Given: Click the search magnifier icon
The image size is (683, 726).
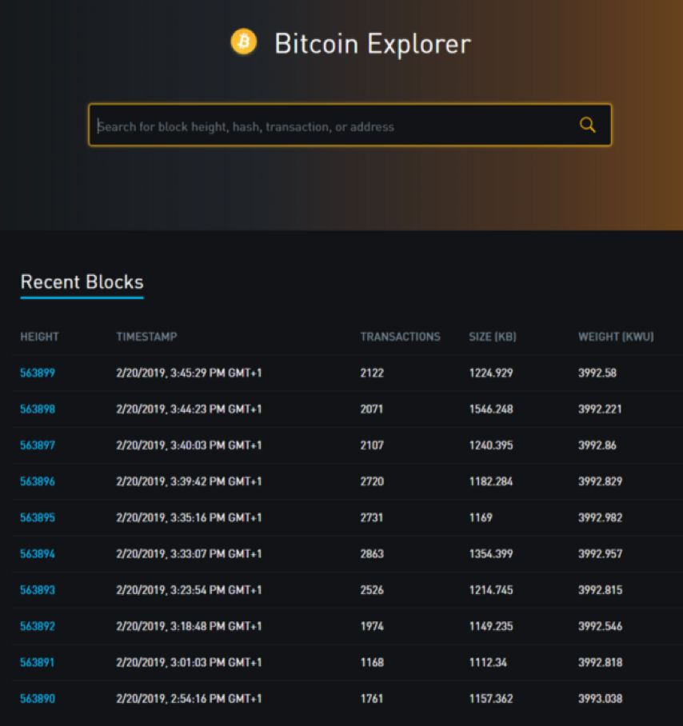Looking at the screenshot, I should click(x=587, y=125).
